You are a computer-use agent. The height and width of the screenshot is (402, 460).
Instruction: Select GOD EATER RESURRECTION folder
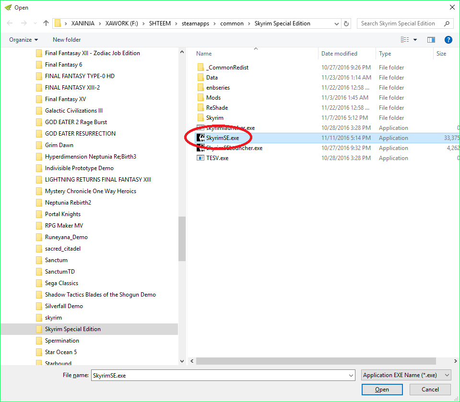click(80, 134)
